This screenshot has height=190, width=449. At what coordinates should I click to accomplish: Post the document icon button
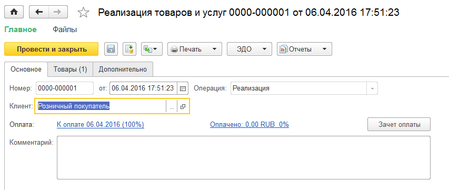pos(129,49)
